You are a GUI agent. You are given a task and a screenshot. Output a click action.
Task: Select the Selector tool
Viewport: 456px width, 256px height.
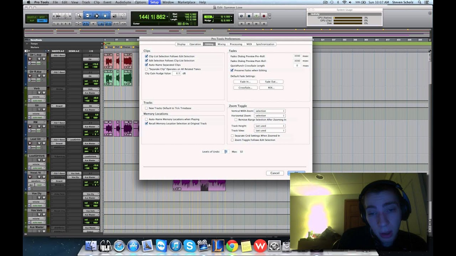(x=97, y=16)
